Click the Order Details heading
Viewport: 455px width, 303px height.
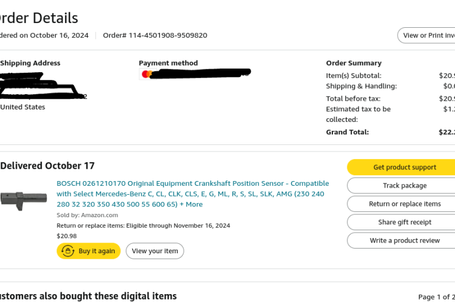tap(39, 18)
